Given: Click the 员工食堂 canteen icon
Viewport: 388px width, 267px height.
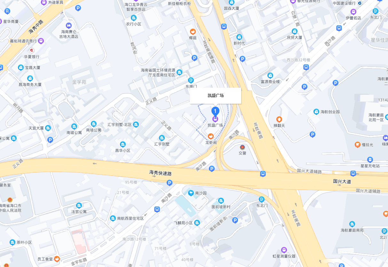Looking at the screenshot, I should (x=57, y=259).
